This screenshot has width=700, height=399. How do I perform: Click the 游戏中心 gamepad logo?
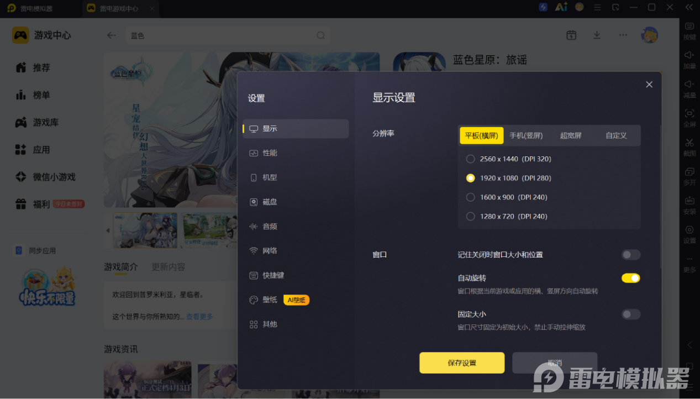pyautogui.click(x=20, y=35)
